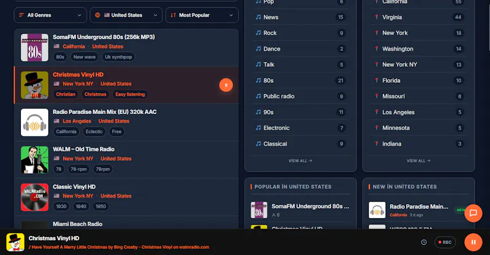Pause Christmas Vinyl HD in station list
490x255 pixels.
(x=226, y=85)
